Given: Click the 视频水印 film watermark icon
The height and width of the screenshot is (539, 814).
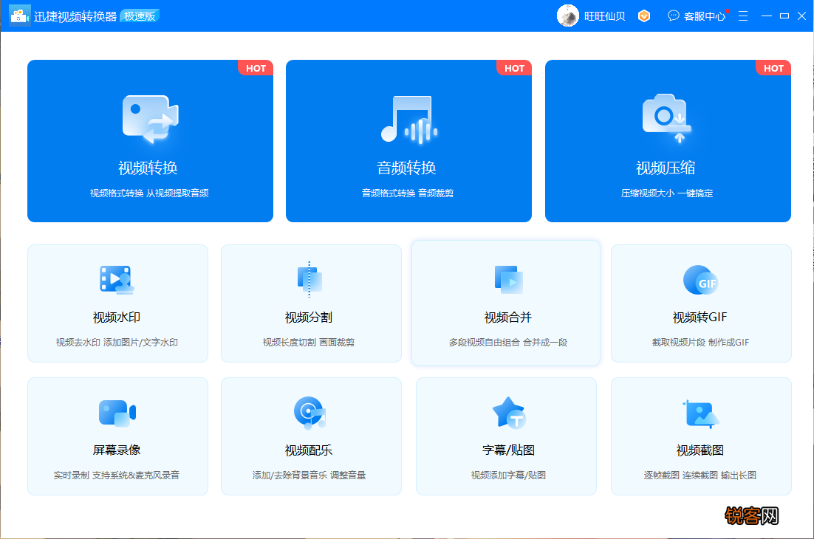Looking at the screenshot, I should [x=117, y=280].
